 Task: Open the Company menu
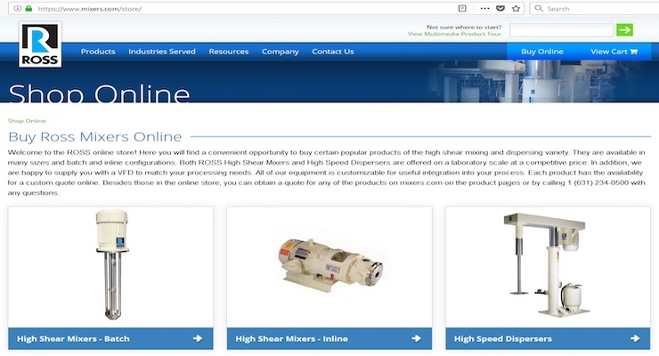pyautogui.click(x=281, y=52)
